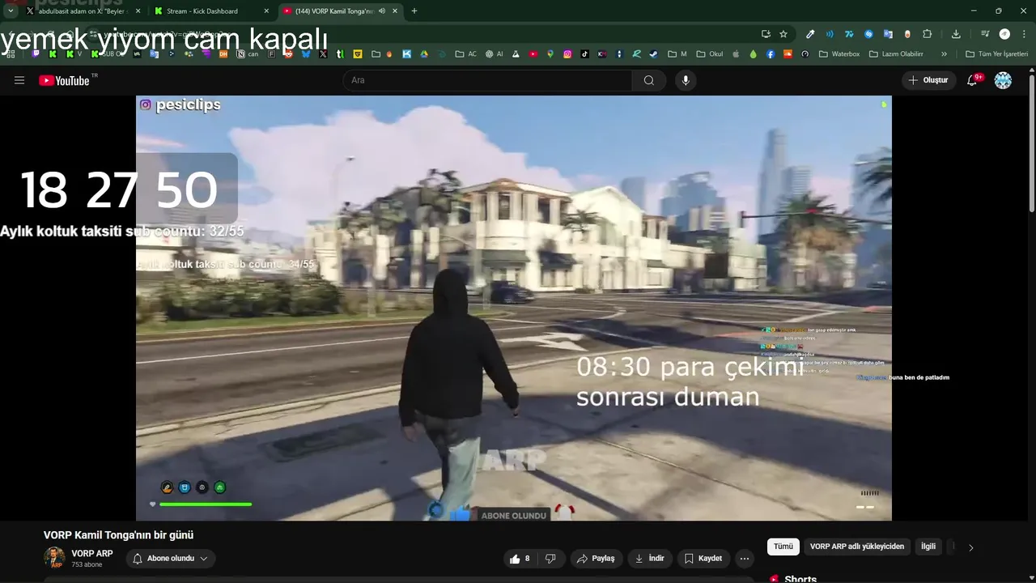
Task: Open the eyedropper color picker extension
Action: point(810,34)
